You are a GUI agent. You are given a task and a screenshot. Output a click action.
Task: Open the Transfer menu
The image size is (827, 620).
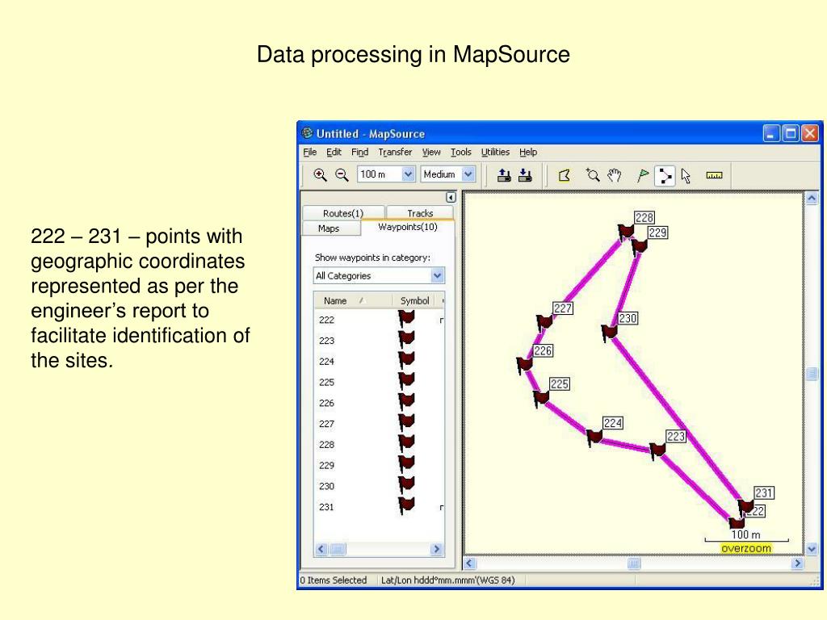pyautogui.click(x=395, y=152)
